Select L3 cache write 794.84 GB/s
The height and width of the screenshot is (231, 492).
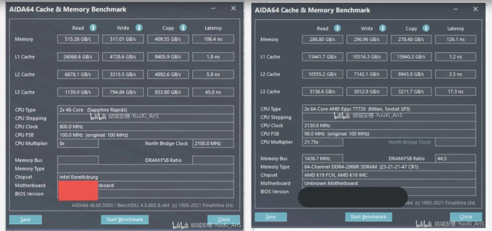coord(123,92)
